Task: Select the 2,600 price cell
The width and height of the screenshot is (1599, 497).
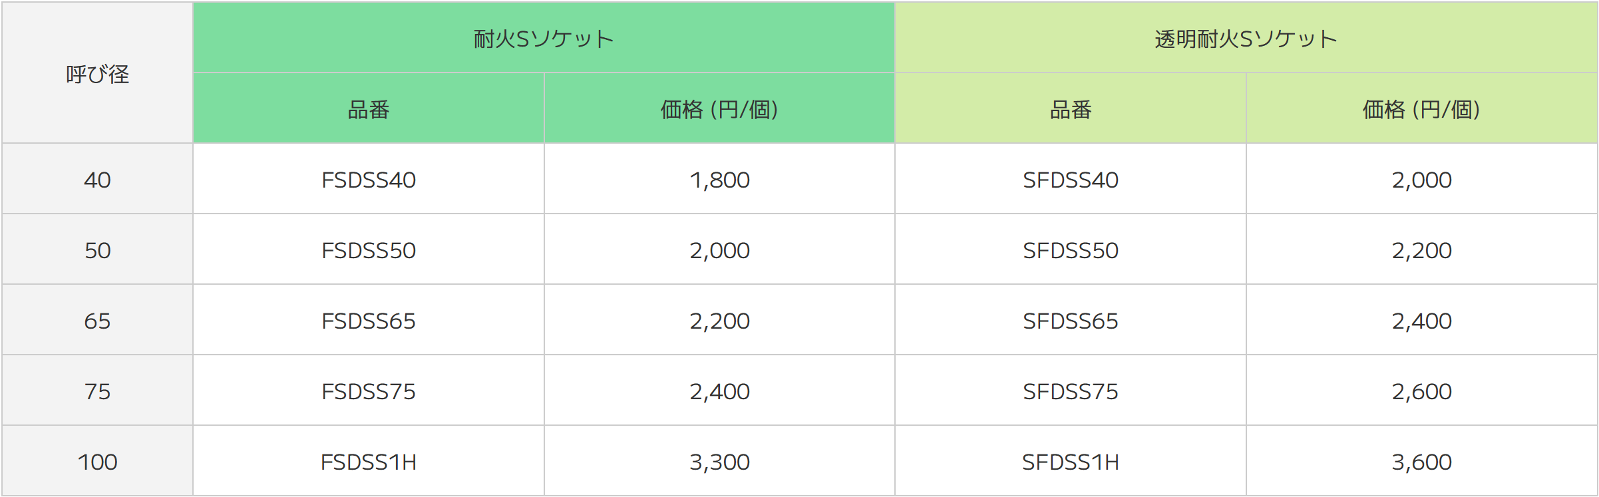Action: coord(1421,391)
